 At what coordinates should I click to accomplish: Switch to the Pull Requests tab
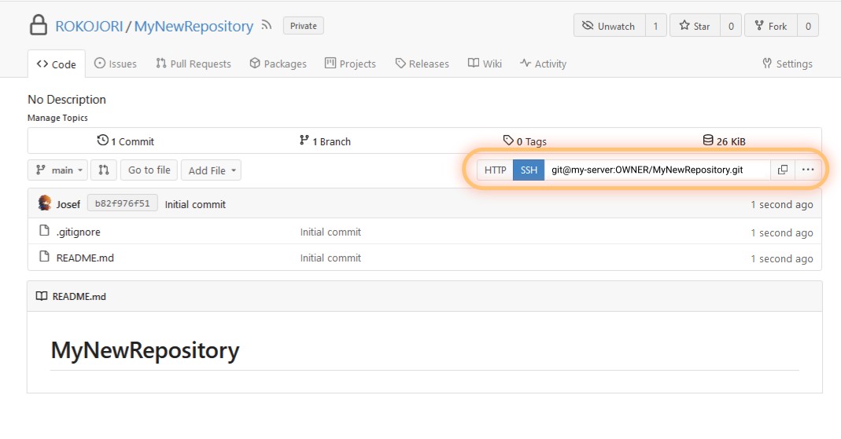click(194, 64)
